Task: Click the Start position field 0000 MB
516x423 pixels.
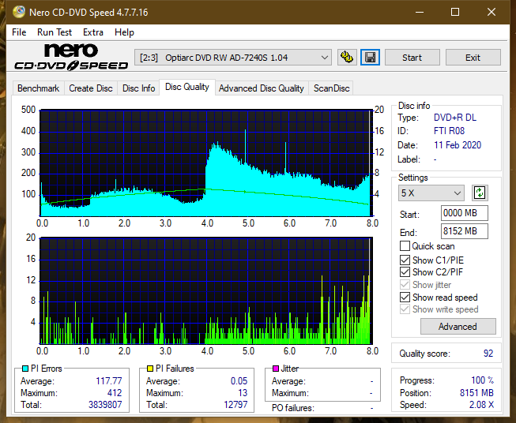Action: (x=464, y=213)
